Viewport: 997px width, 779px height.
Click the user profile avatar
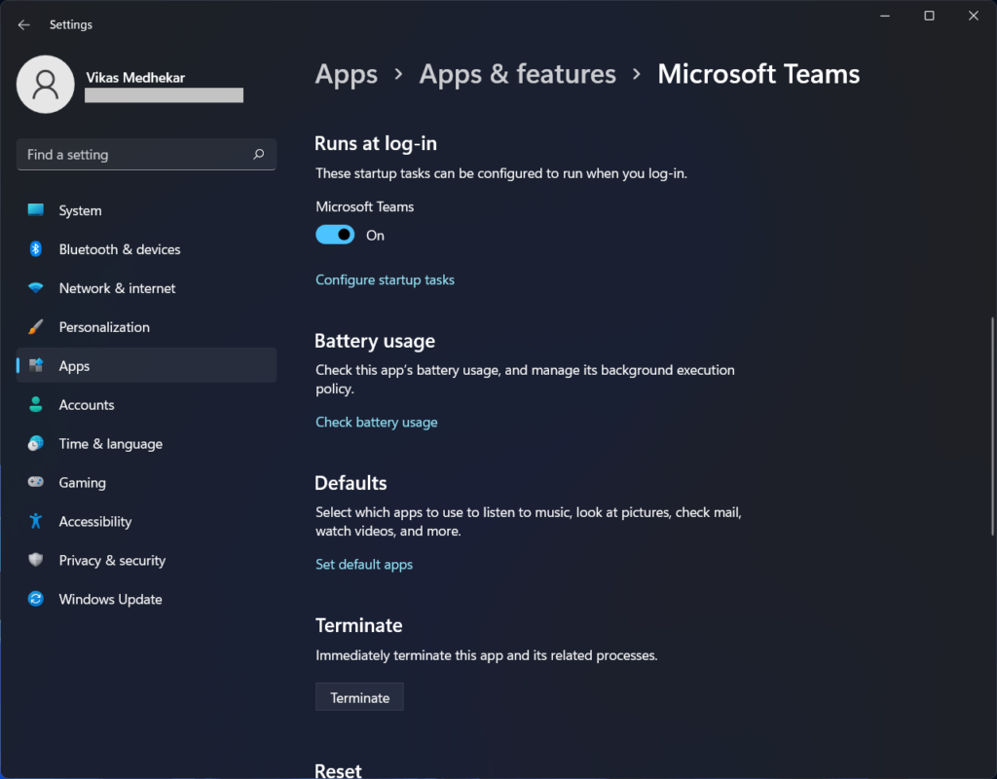(45, 85)
